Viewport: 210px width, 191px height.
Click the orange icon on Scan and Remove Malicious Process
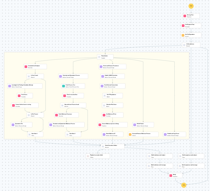(130, 134)
